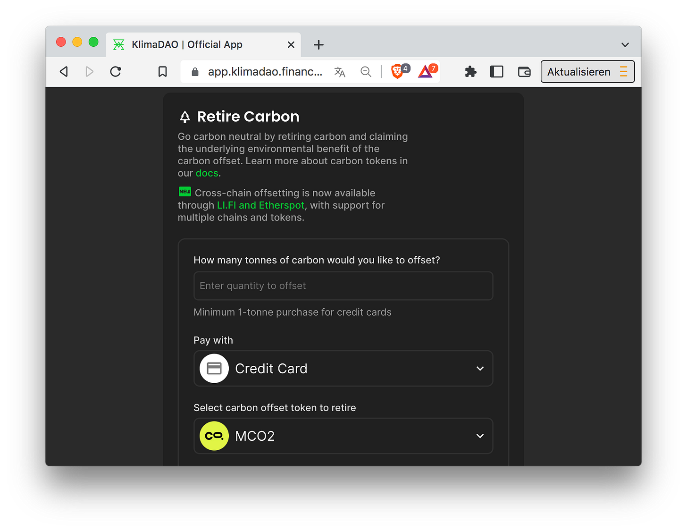Click the MCO2 token logo icon
This screenshot has height=531, width=687.
[x=214, y=436]
